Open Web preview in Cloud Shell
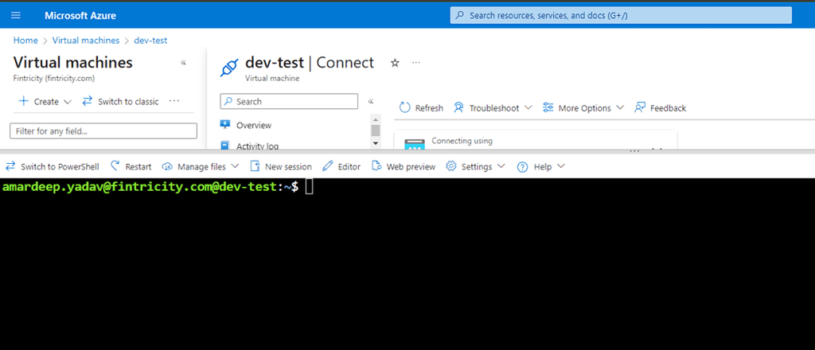 (x=404, y=167)
